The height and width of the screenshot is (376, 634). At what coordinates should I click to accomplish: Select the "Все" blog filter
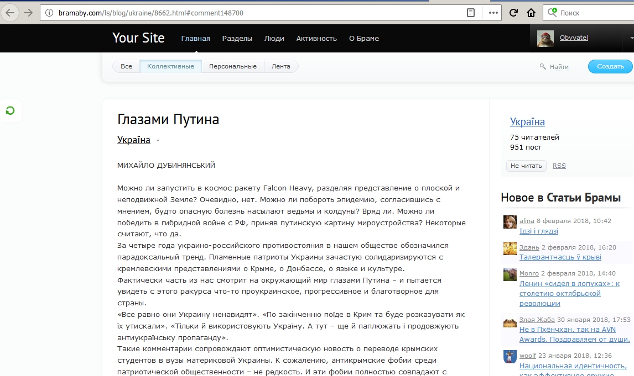126,66
